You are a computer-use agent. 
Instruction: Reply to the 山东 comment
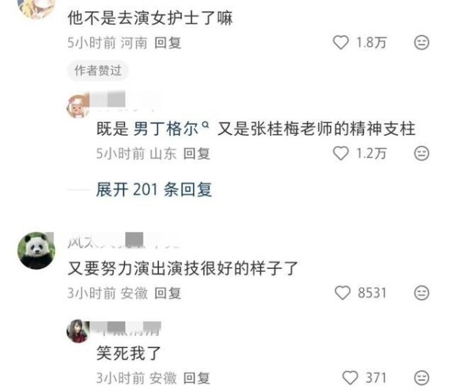tap(197, 153)
